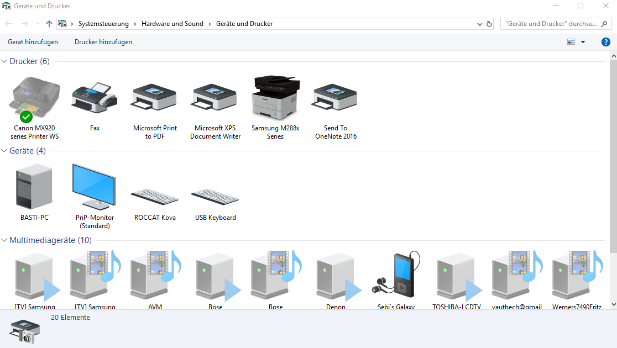Screen dimensions: 617x348
Task: Open the recent locations dropdown arrow
Action: pyautogui.click(x=38, y=24)
